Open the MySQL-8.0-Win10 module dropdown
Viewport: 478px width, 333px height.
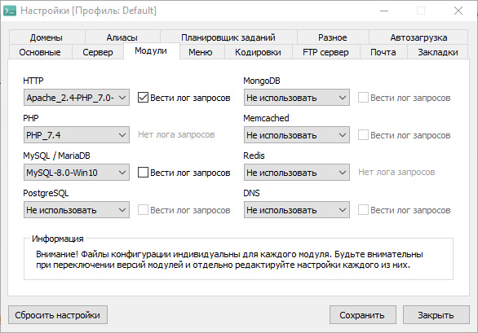click(x=77, y=173)
